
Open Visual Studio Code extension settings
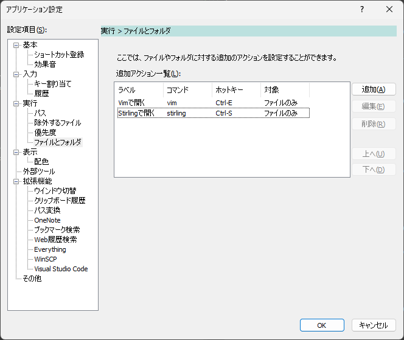click(x=61, y=269)
